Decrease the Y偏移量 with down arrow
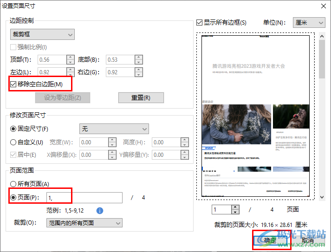Image resolution: width=331 pixels, height=252 pixels. tap(185, 157)
